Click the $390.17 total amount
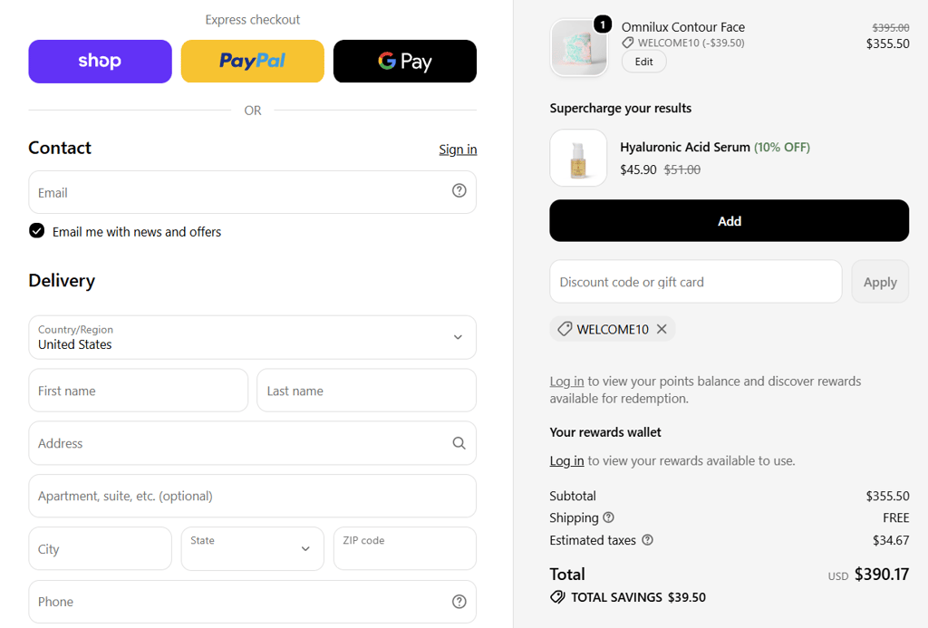 pyautogui.click(x=882, y=575)
